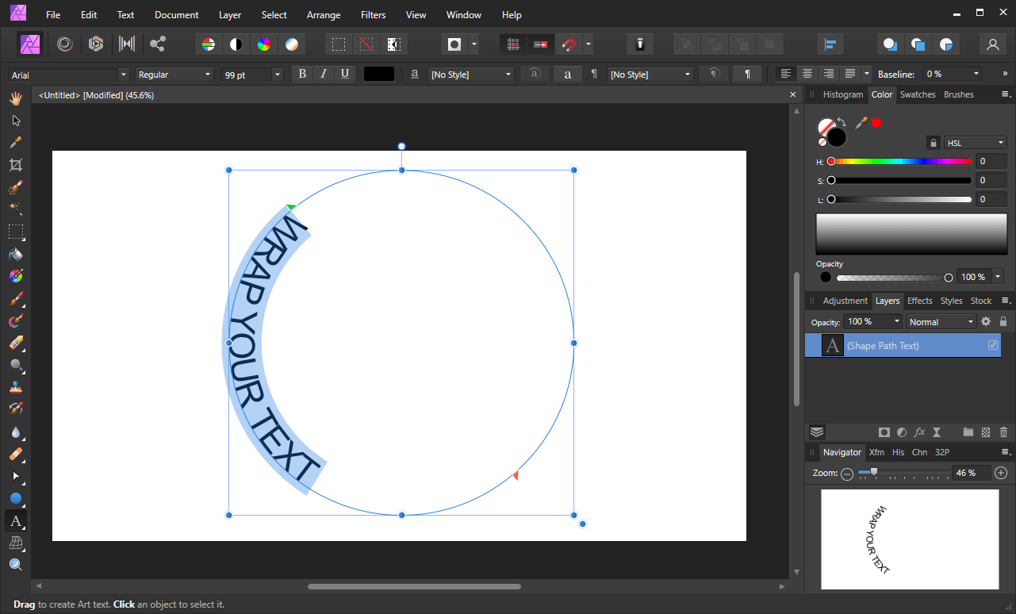Open the Filters menu

pyautogui.click(x=373, y=14)
